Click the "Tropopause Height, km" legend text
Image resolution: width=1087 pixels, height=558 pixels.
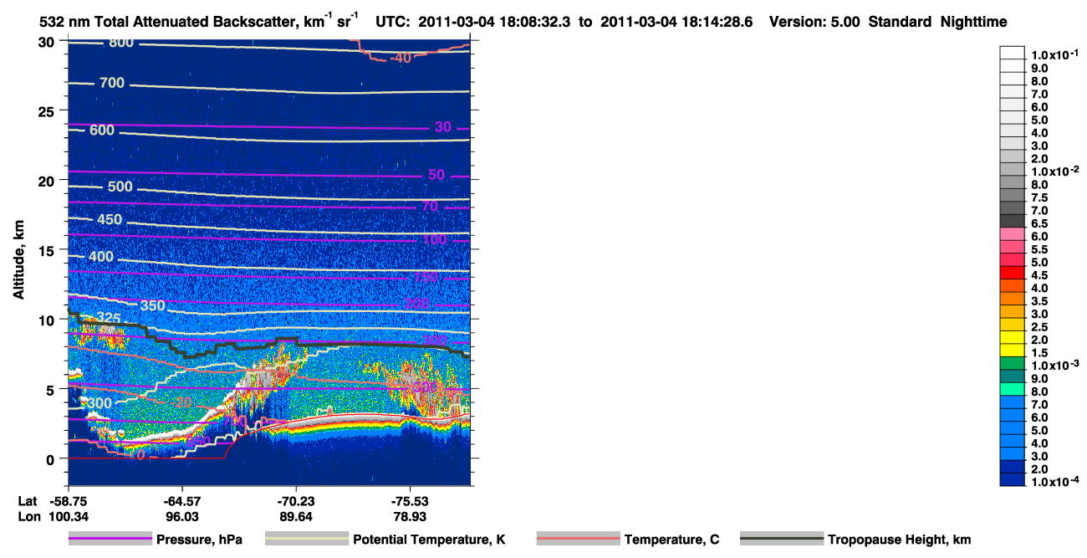tap(899, 540)
